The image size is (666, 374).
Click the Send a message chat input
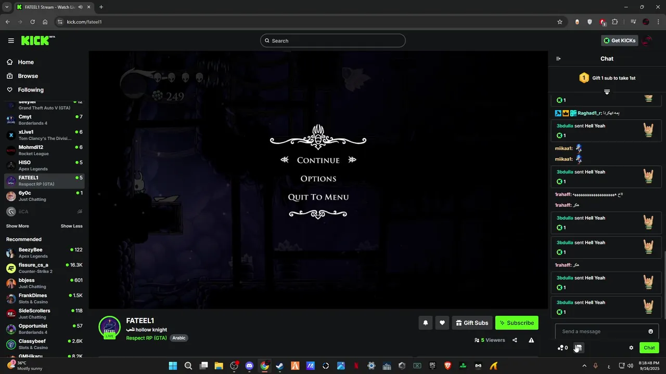[x=601, y=331]
